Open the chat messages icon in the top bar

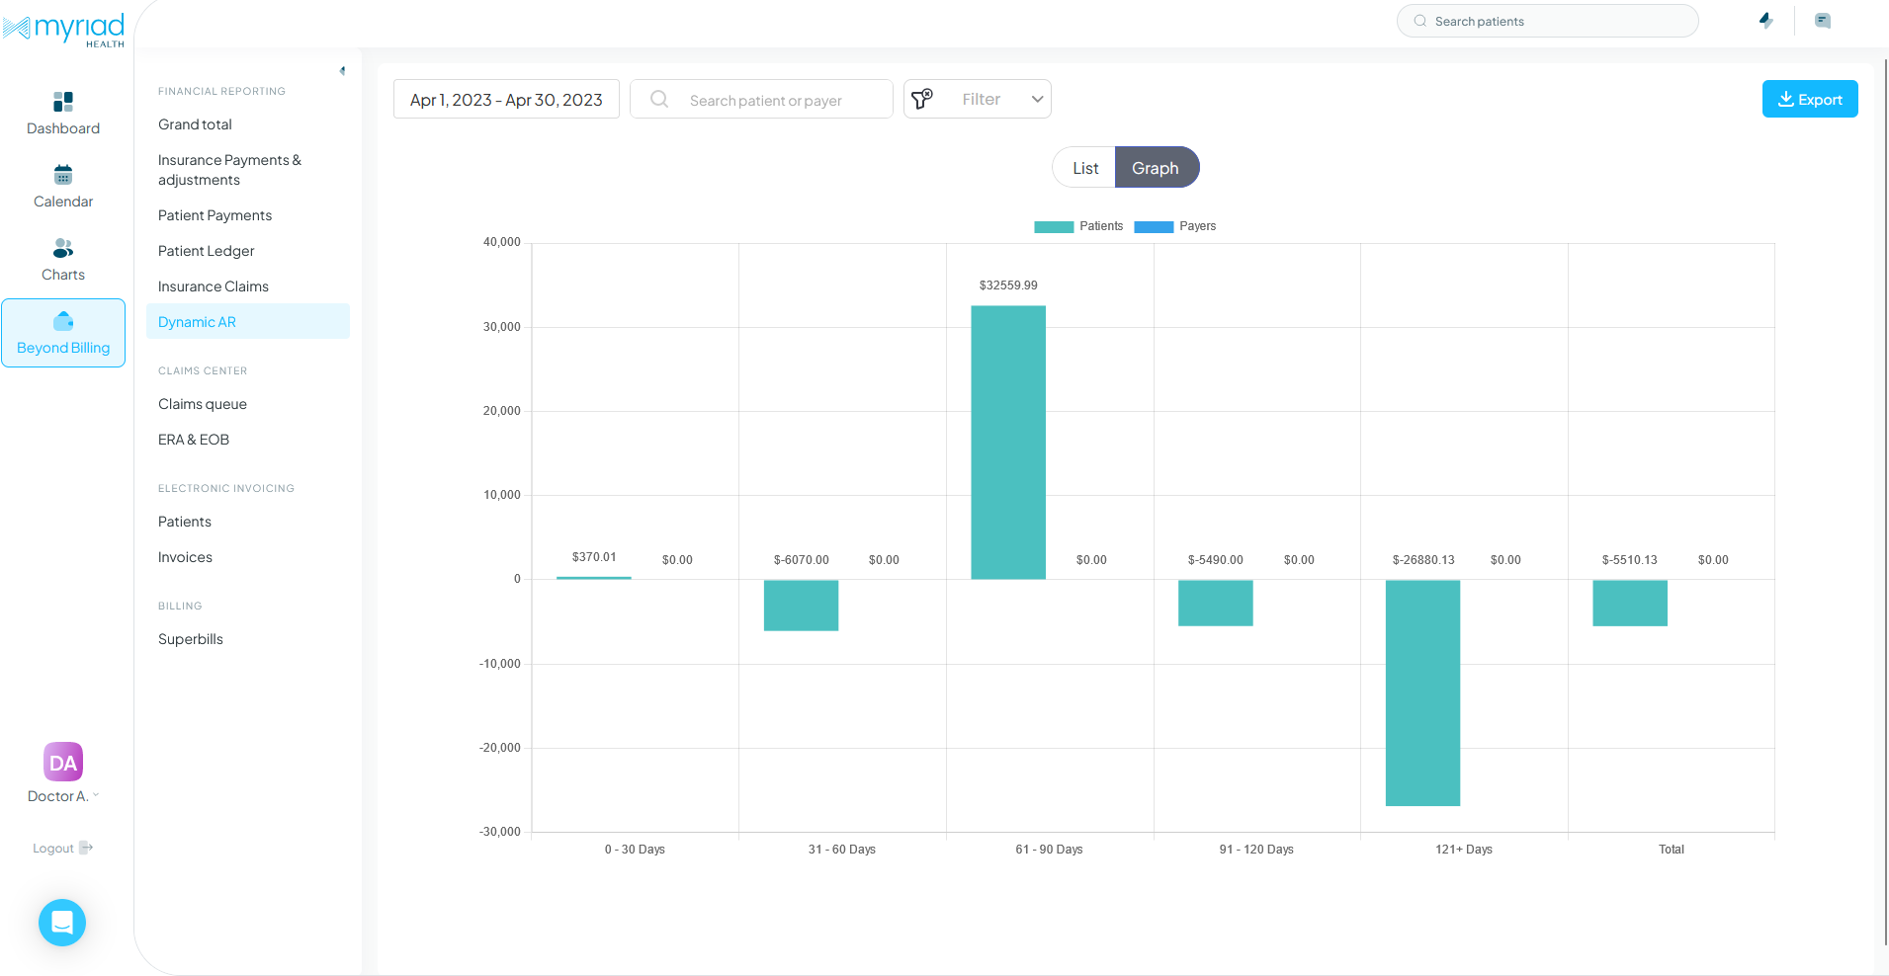[1824, 21]
